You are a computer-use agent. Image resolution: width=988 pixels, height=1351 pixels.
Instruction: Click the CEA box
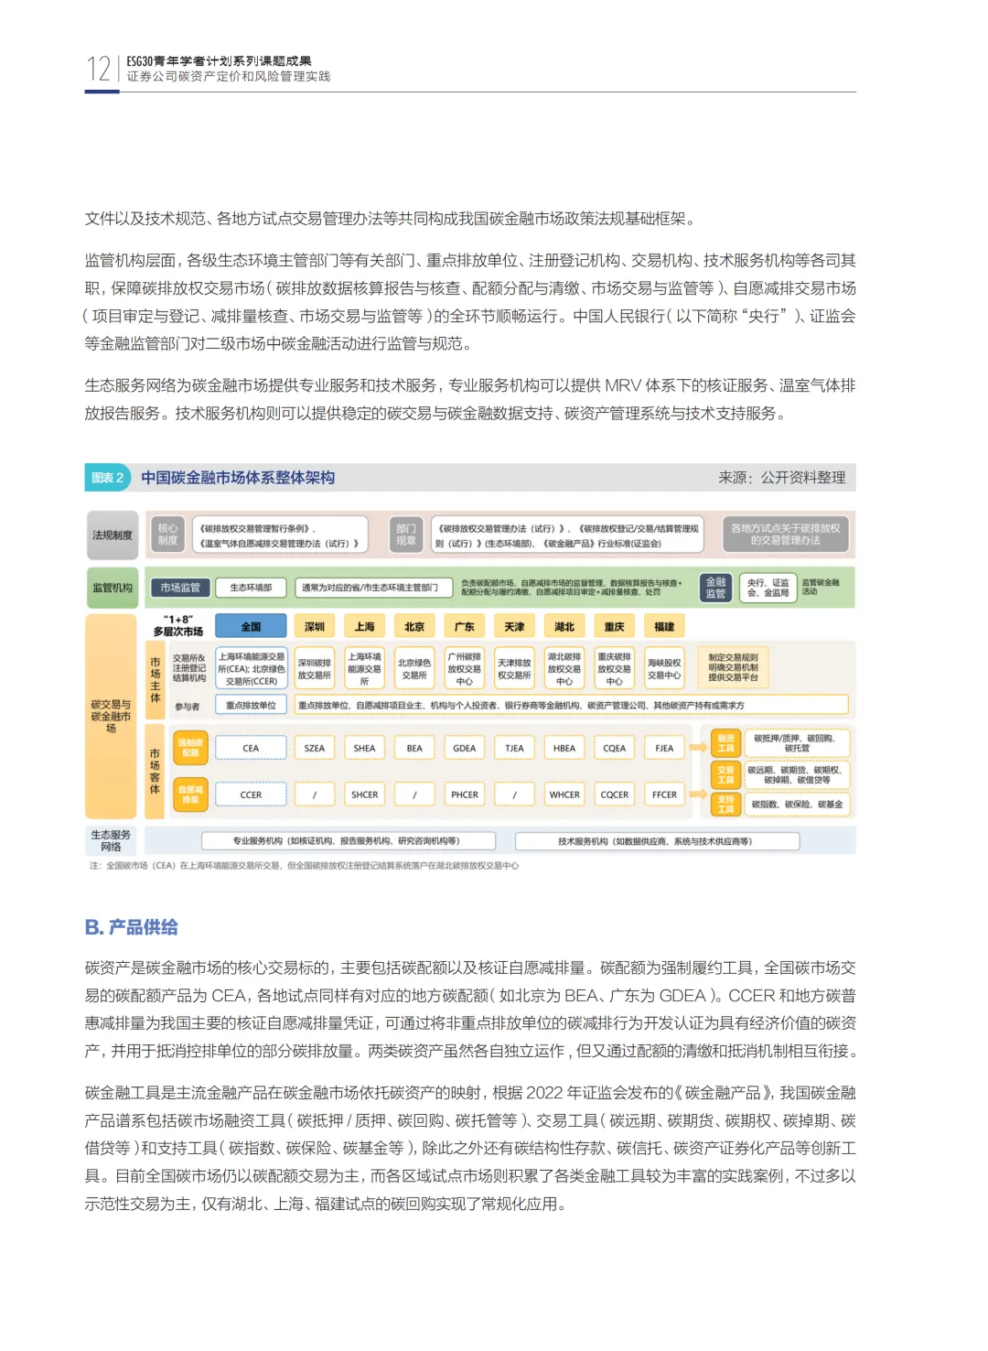(251, 748)
